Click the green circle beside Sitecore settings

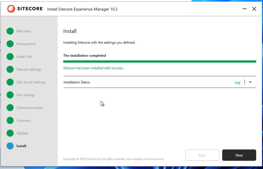pos(10,69)
